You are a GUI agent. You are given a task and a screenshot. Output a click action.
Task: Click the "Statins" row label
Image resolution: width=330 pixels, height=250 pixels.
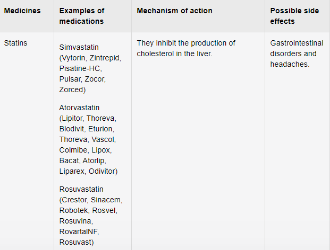[x=15, y=43]
